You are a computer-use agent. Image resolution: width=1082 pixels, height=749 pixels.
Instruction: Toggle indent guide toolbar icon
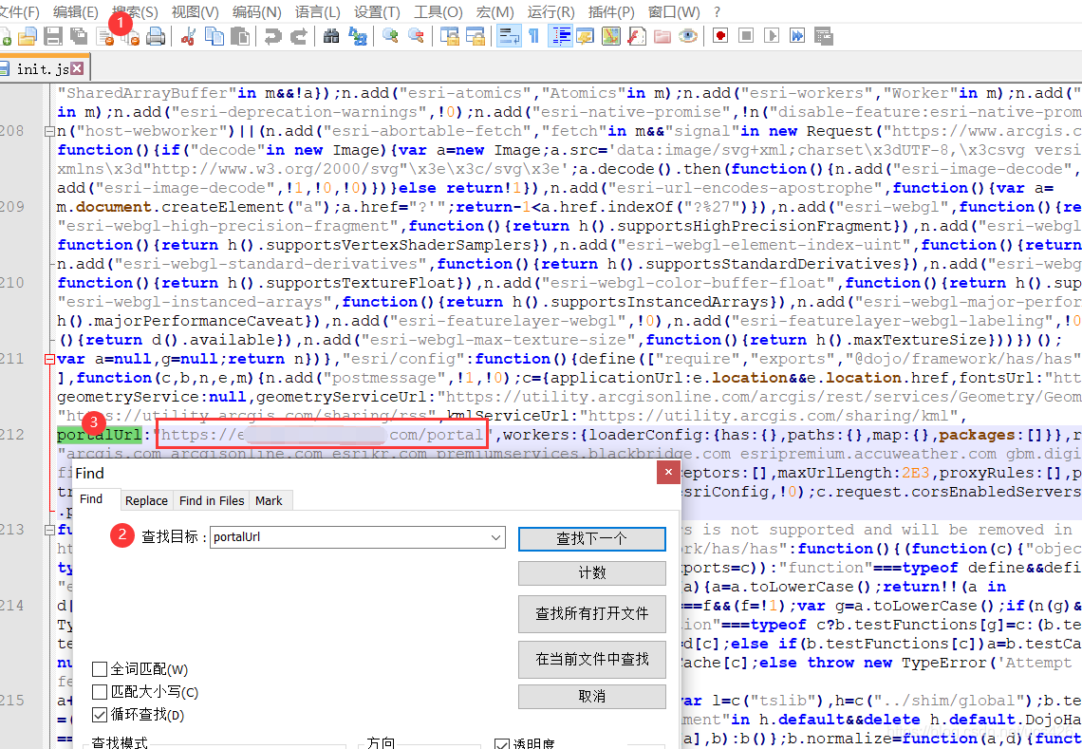point(560,36)
